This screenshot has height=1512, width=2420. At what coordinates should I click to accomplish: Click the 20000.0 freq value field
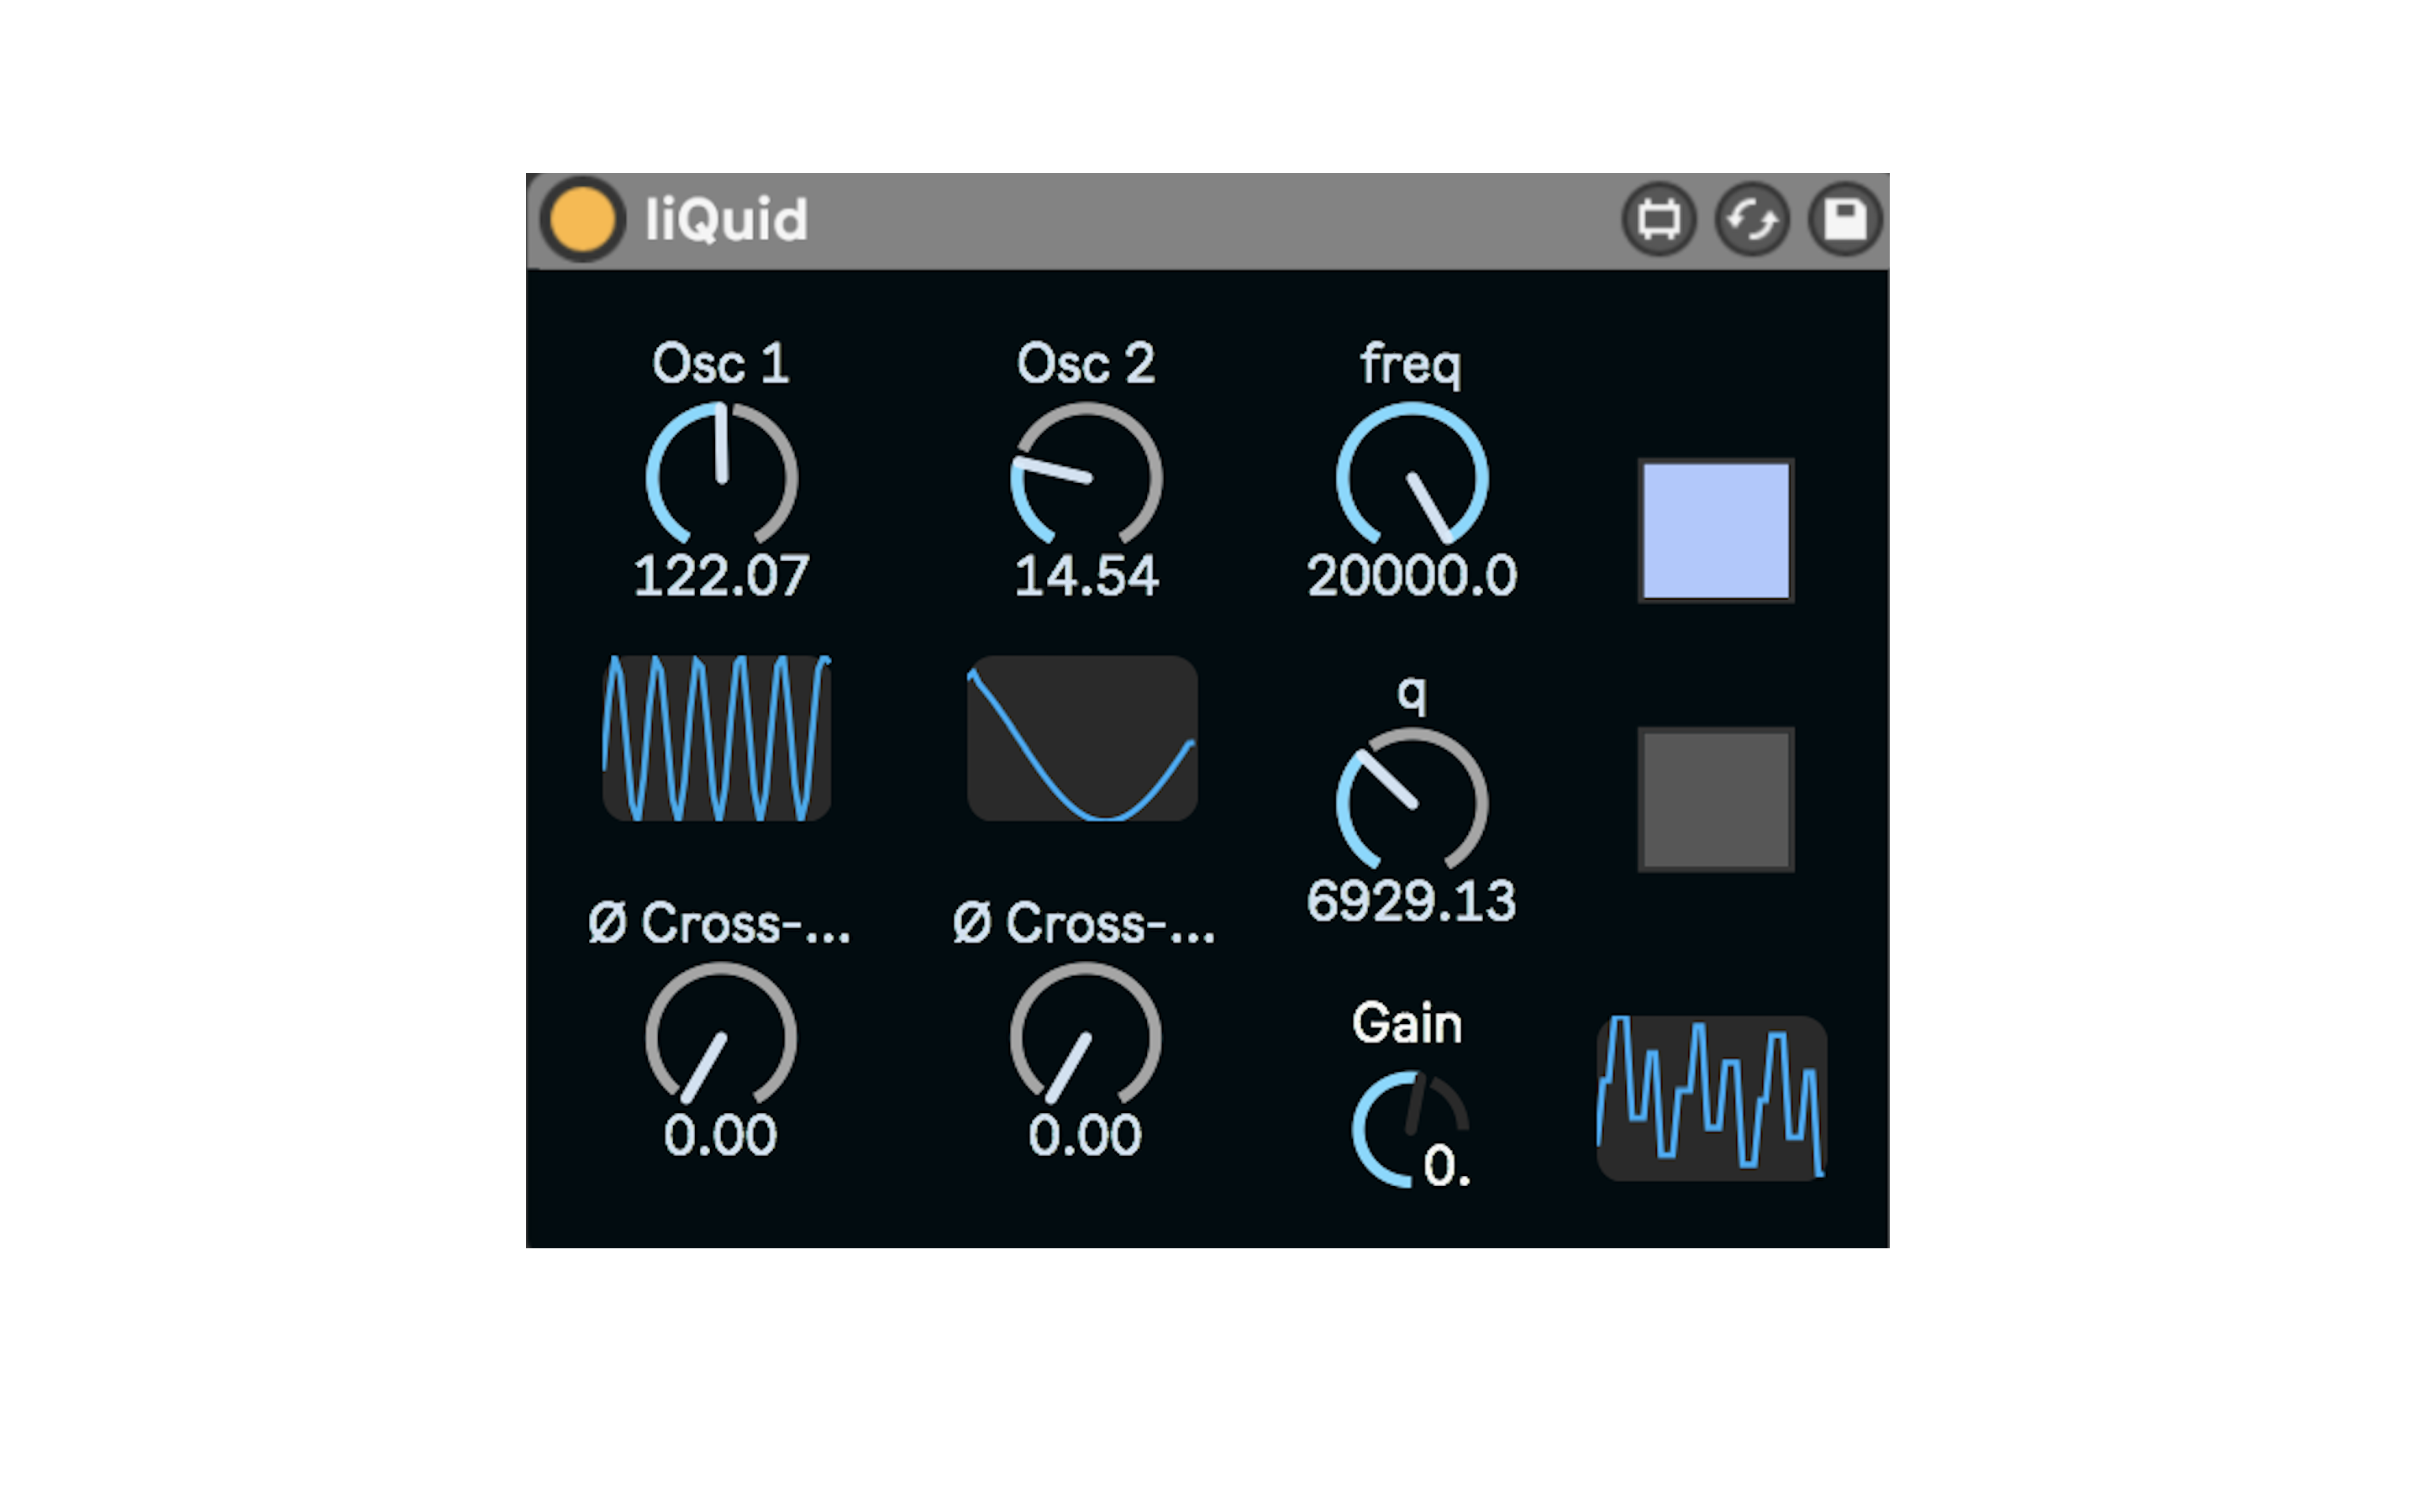1411,577
